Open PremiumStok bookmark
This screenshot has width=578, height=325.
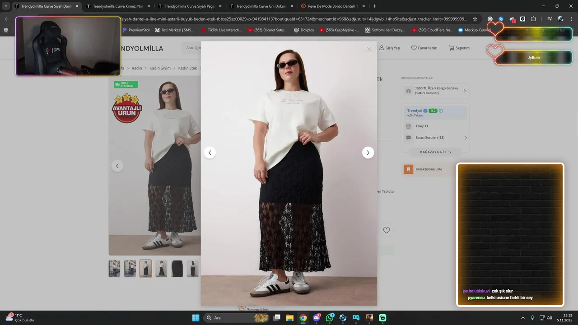point(136,30)
